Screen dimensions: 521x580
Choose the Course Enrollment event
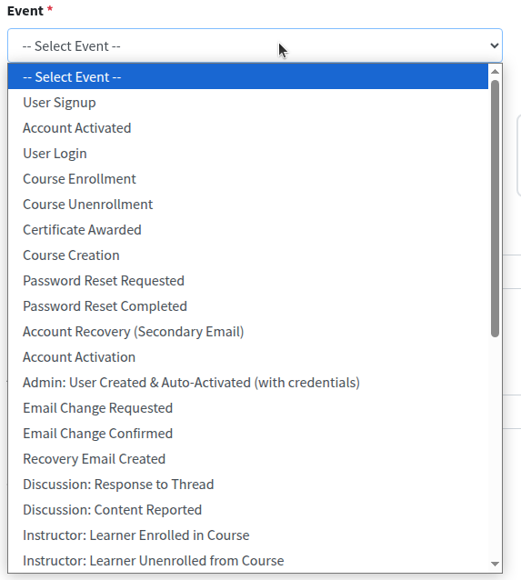click(x=248, y=179)
